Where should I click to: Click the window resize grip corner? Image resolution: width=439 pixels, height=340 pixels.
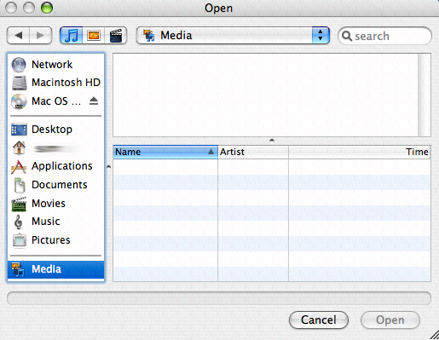(x=434, y=335)
